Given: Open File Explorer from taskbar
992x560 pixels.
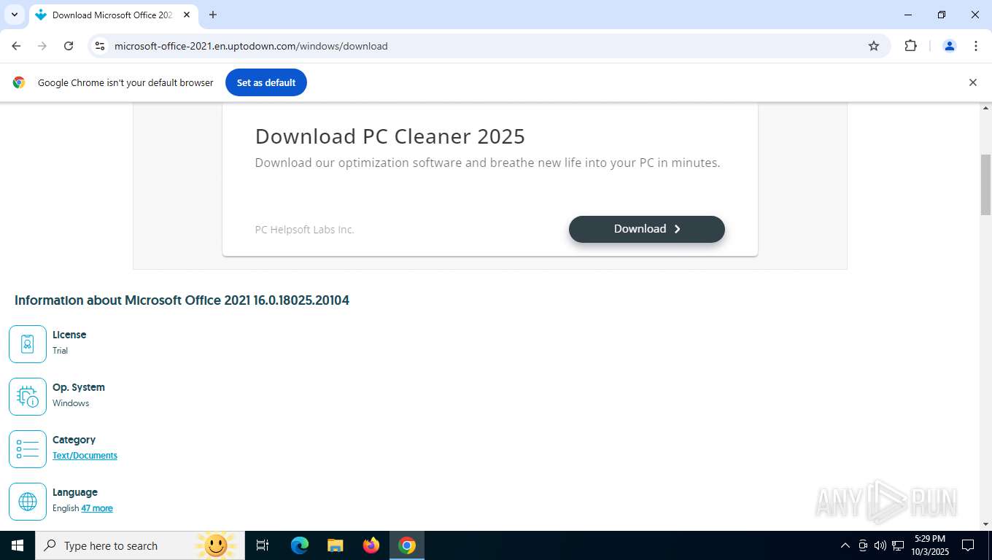Looking at the screenshot, I should click(x=336, y=545).
